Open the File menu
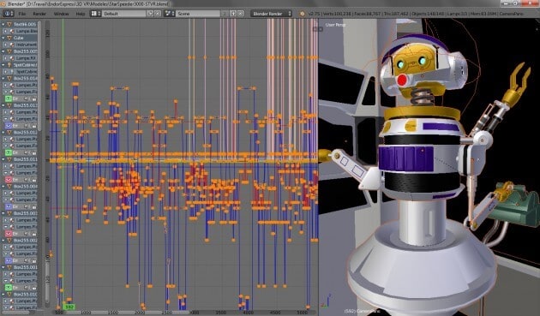The width and height of the screenshot is (540, 316). click(22, 14)
